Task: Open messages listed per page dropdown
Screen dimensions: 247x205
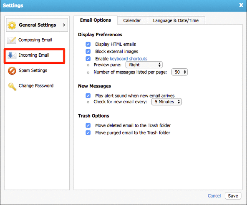Action: (x=179, y=72)
